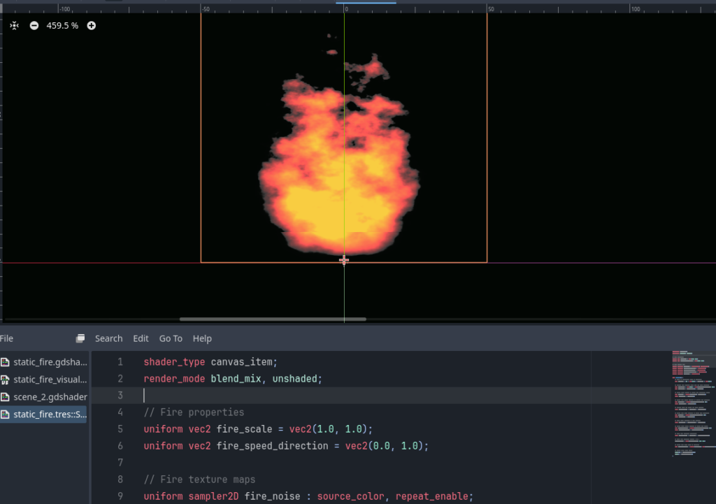
Task: Click the scene_2.gdshader file icon
Action: click(6, 396)
